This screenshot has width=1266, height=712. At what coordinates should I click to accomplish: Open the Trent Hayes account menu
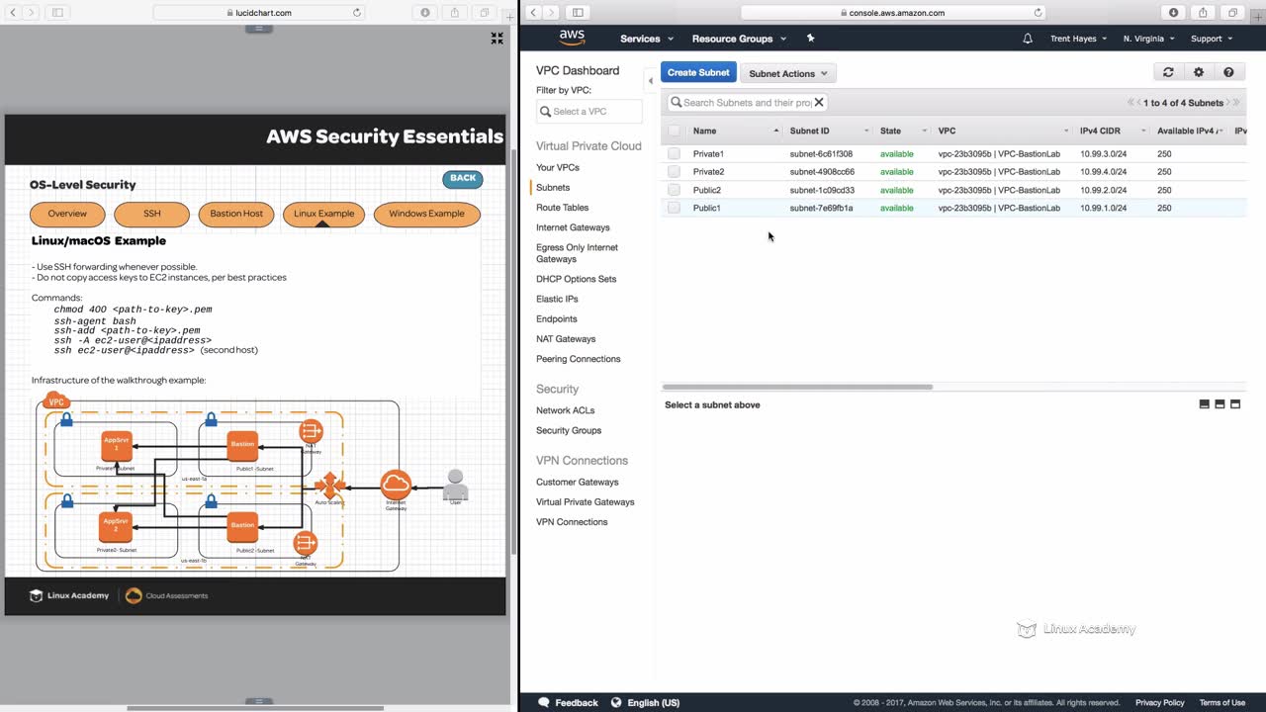[1078, 39]
